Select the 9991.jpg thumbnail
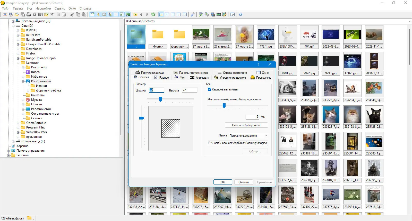 [287, 64]
